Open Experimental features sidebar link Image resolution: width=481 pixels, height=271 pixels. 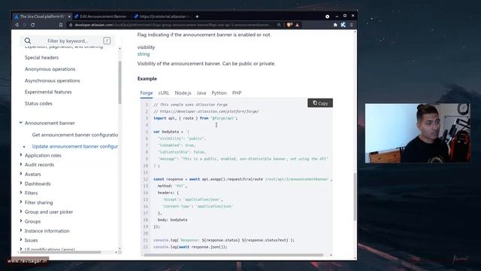point(48,92)
